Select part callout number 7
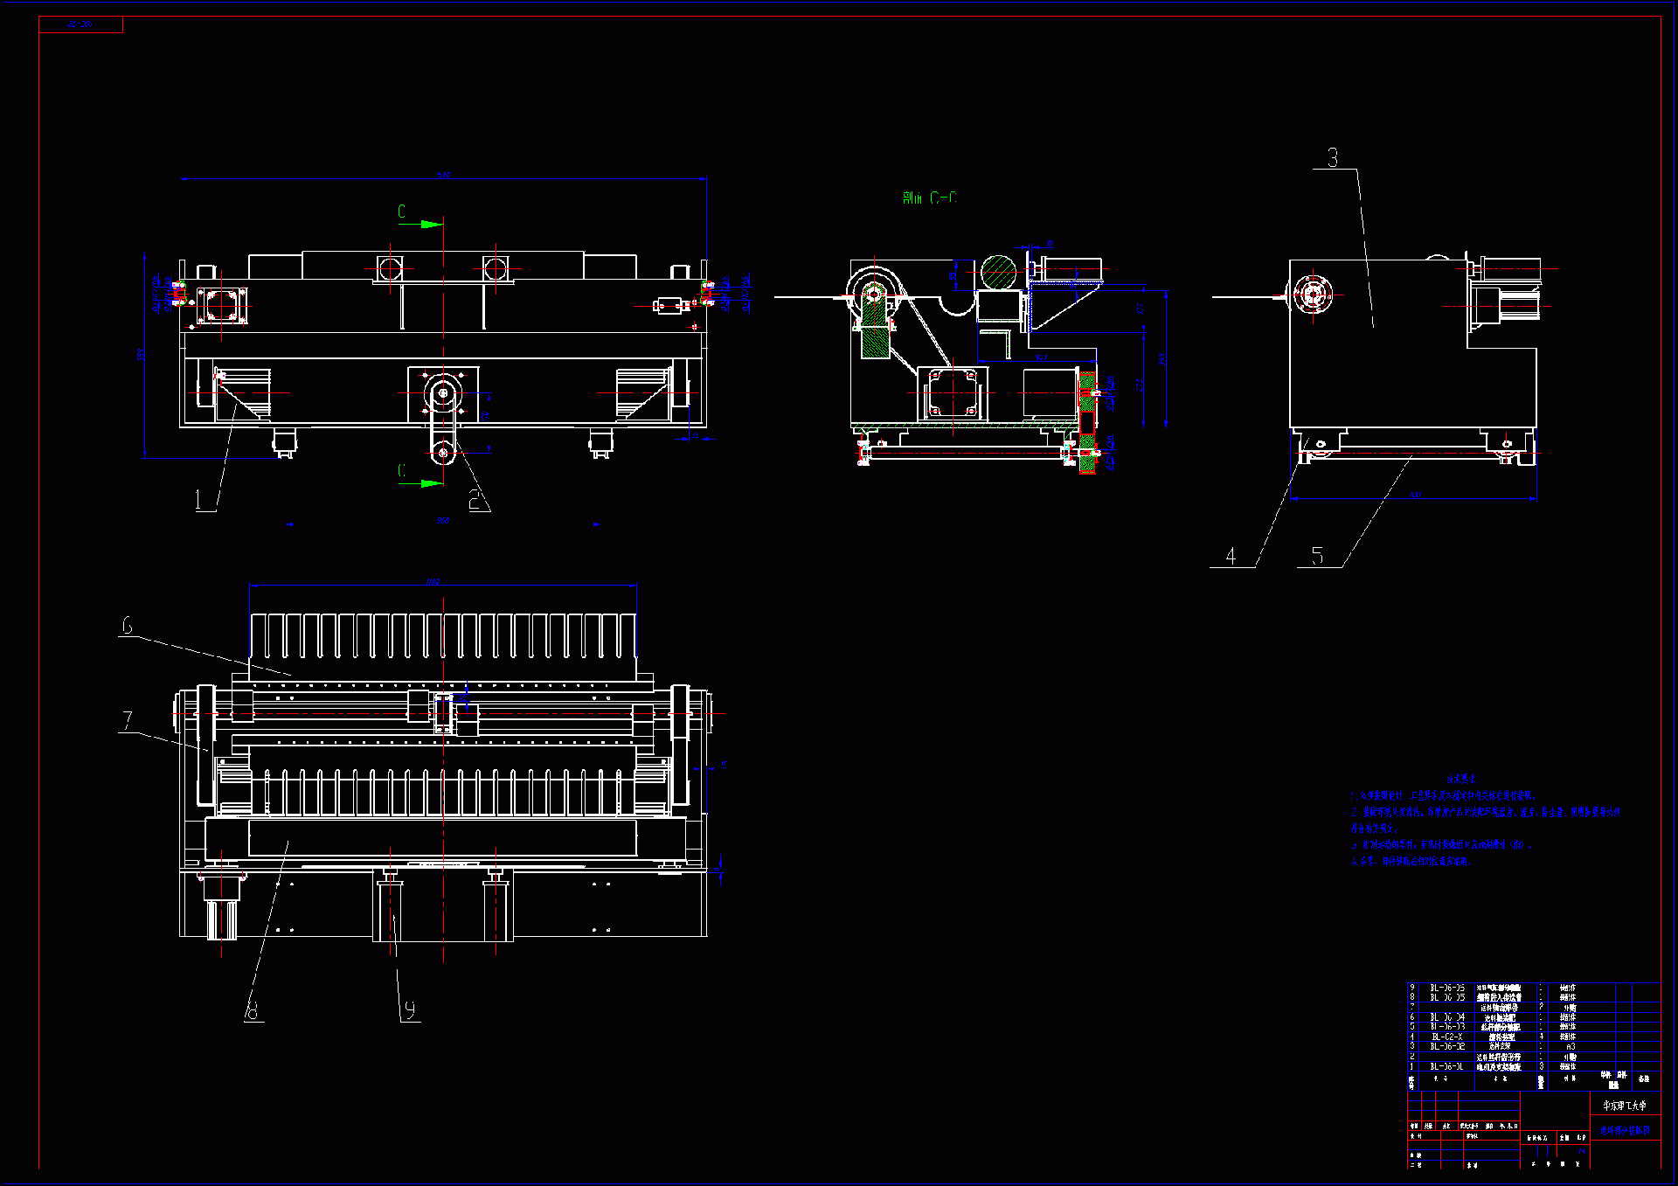 click(128, 720)
